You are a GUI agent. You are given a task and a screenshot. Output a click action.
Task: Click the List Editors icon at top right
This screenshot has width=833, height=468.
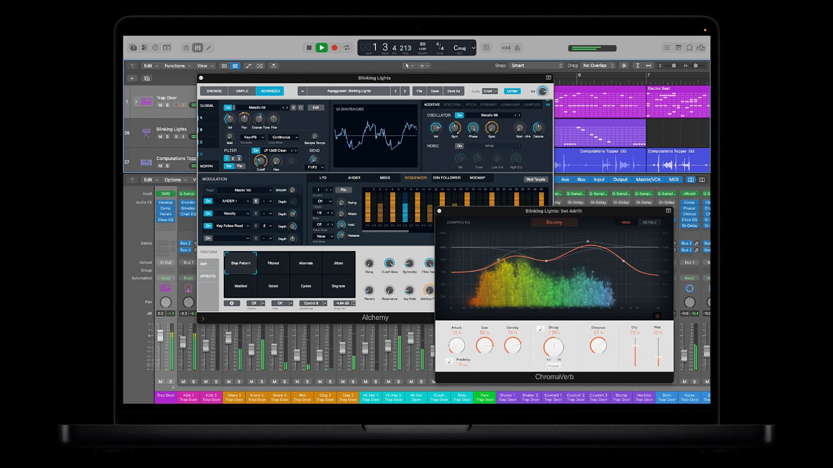coord(666,48)
